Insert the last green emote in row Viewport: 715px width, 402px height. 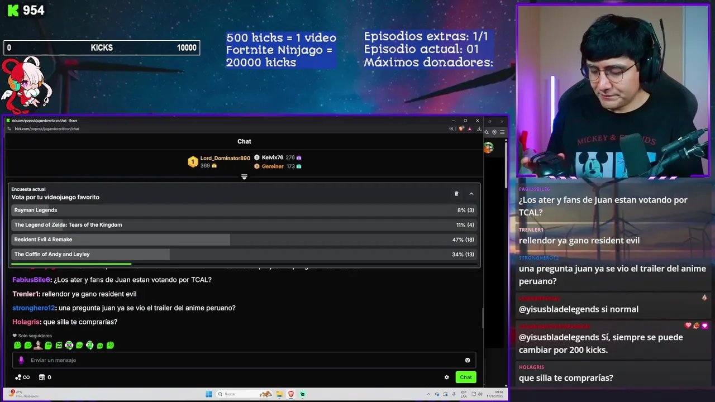(110, 346)
